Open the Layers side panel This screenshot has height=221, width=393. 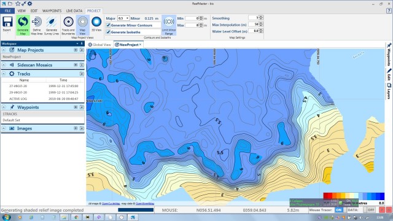click(x=389, y=91)
